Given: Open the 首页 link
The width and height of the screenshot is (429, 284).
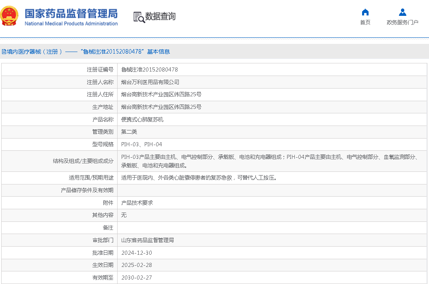Looking at the screenshot, I should (x=365, y=22).
